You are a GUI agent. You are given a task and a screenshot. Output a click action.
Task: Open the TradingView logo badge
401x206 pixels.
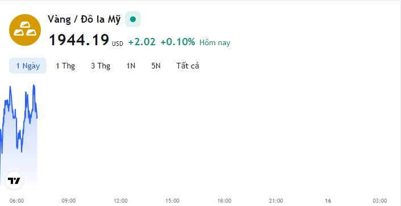point(14,181)
